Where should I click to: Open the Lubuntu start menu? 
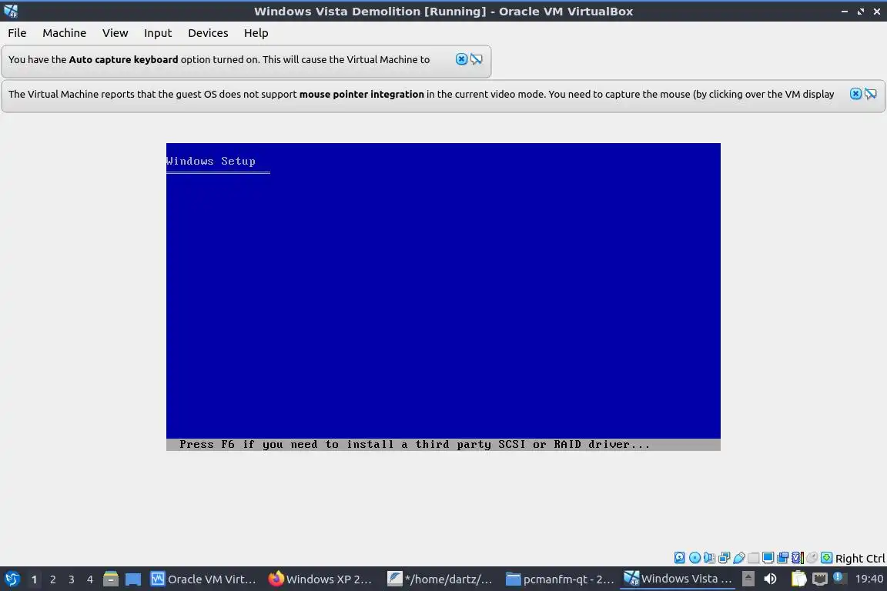(12, 579)
